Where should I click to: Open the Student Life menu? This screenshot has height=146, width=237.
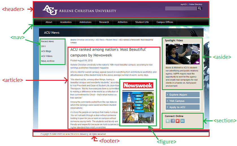tap(142, 22)
